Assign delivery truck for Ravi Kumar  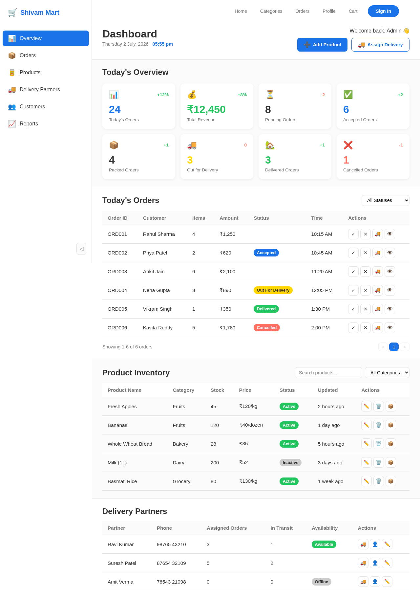click(x=363, y=544)
